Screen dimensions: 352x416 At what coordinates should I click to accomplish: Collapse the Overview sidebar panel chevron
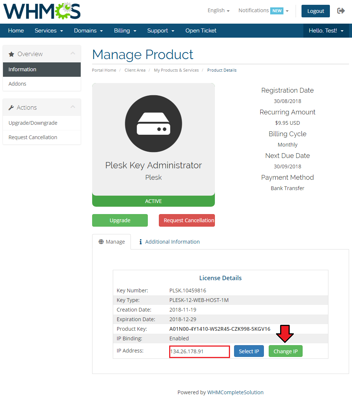pos(73,54)
